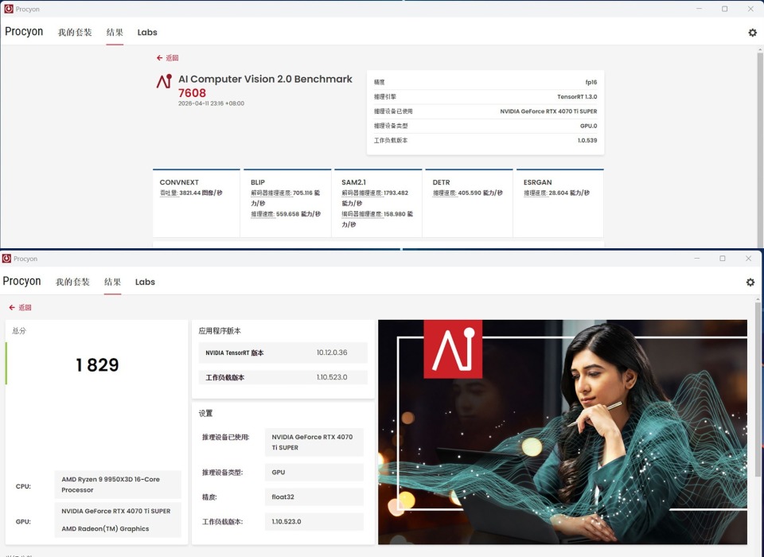764x557 pixels.
Task: Click the 7608 benchmark score
Action: pyautogui.click(x=192, y=92)
